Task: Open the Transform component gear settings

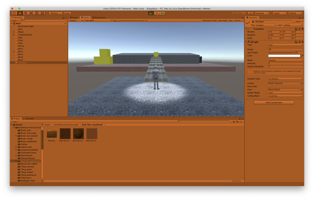Action: pos(302,29)
